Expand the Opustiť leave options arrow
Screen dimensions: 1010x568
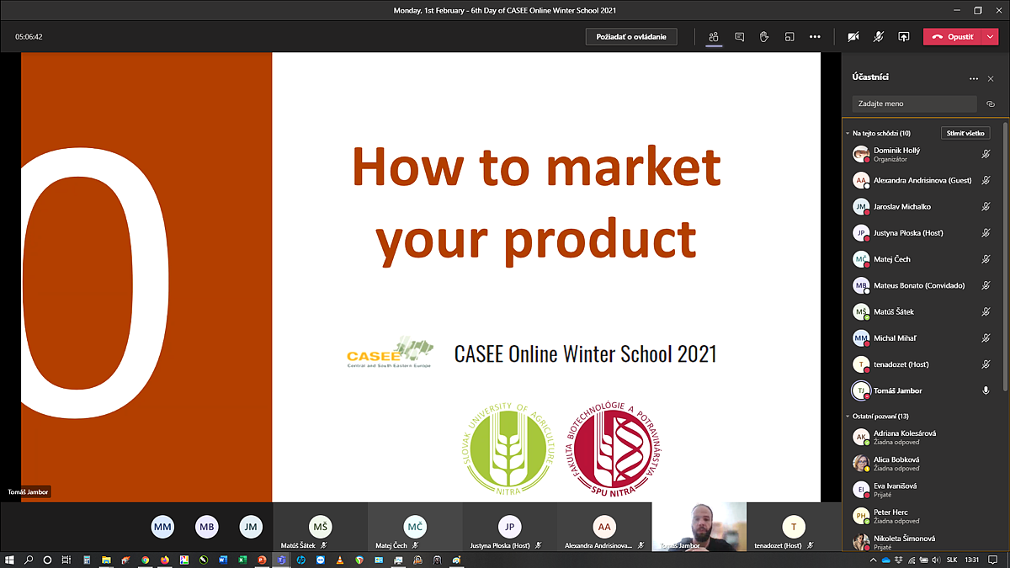[x=990, y=37]
